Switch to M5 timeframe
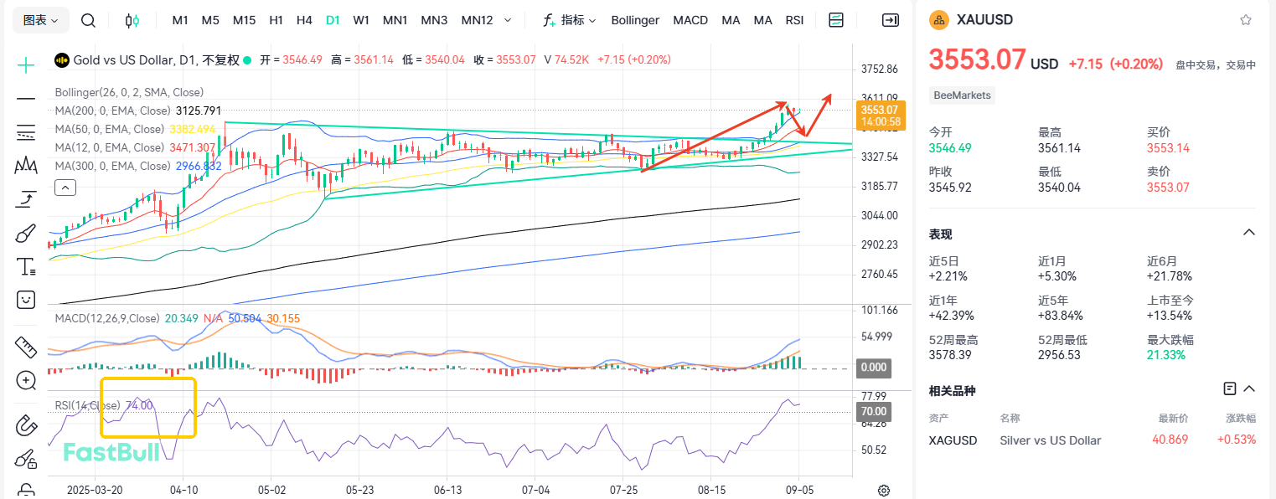 point(210,20)
